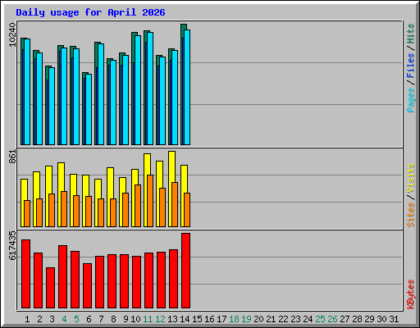Click the day 14 red KBytes bar
Image resolution: width=420 pixels, height=328 pixels.
tap(185, 271)
